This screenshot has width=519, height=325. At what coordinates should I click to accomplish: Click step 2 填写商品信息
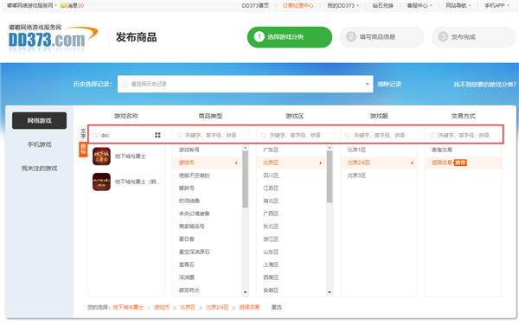[381, 37]
